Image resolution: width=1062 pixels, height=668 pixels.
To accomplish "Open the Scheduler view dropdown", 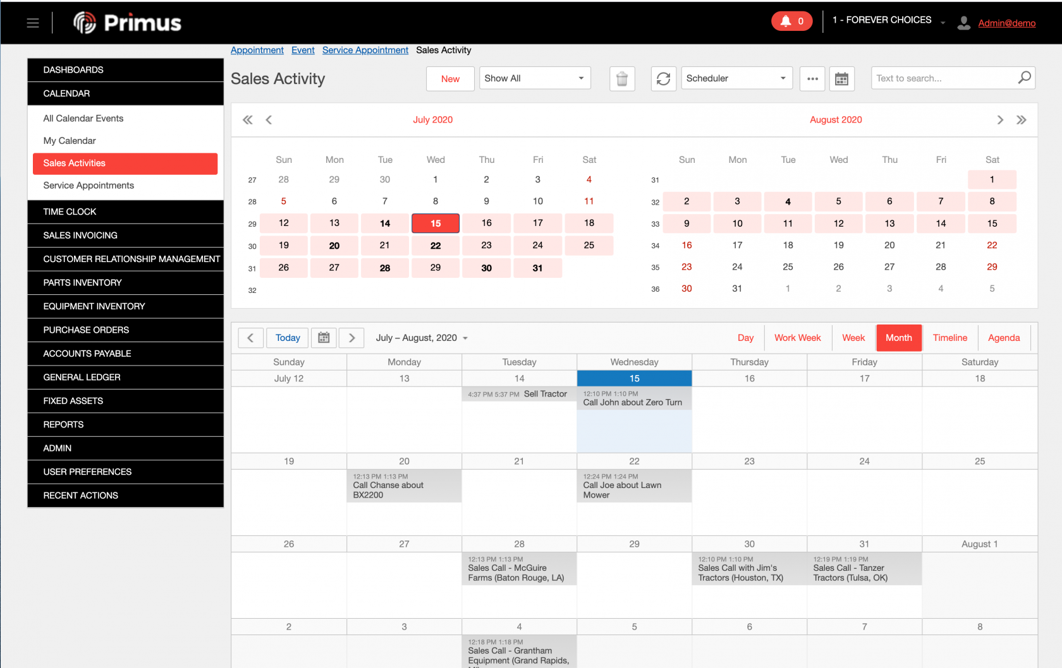I will pyautogui.click(x=737, y=78).
